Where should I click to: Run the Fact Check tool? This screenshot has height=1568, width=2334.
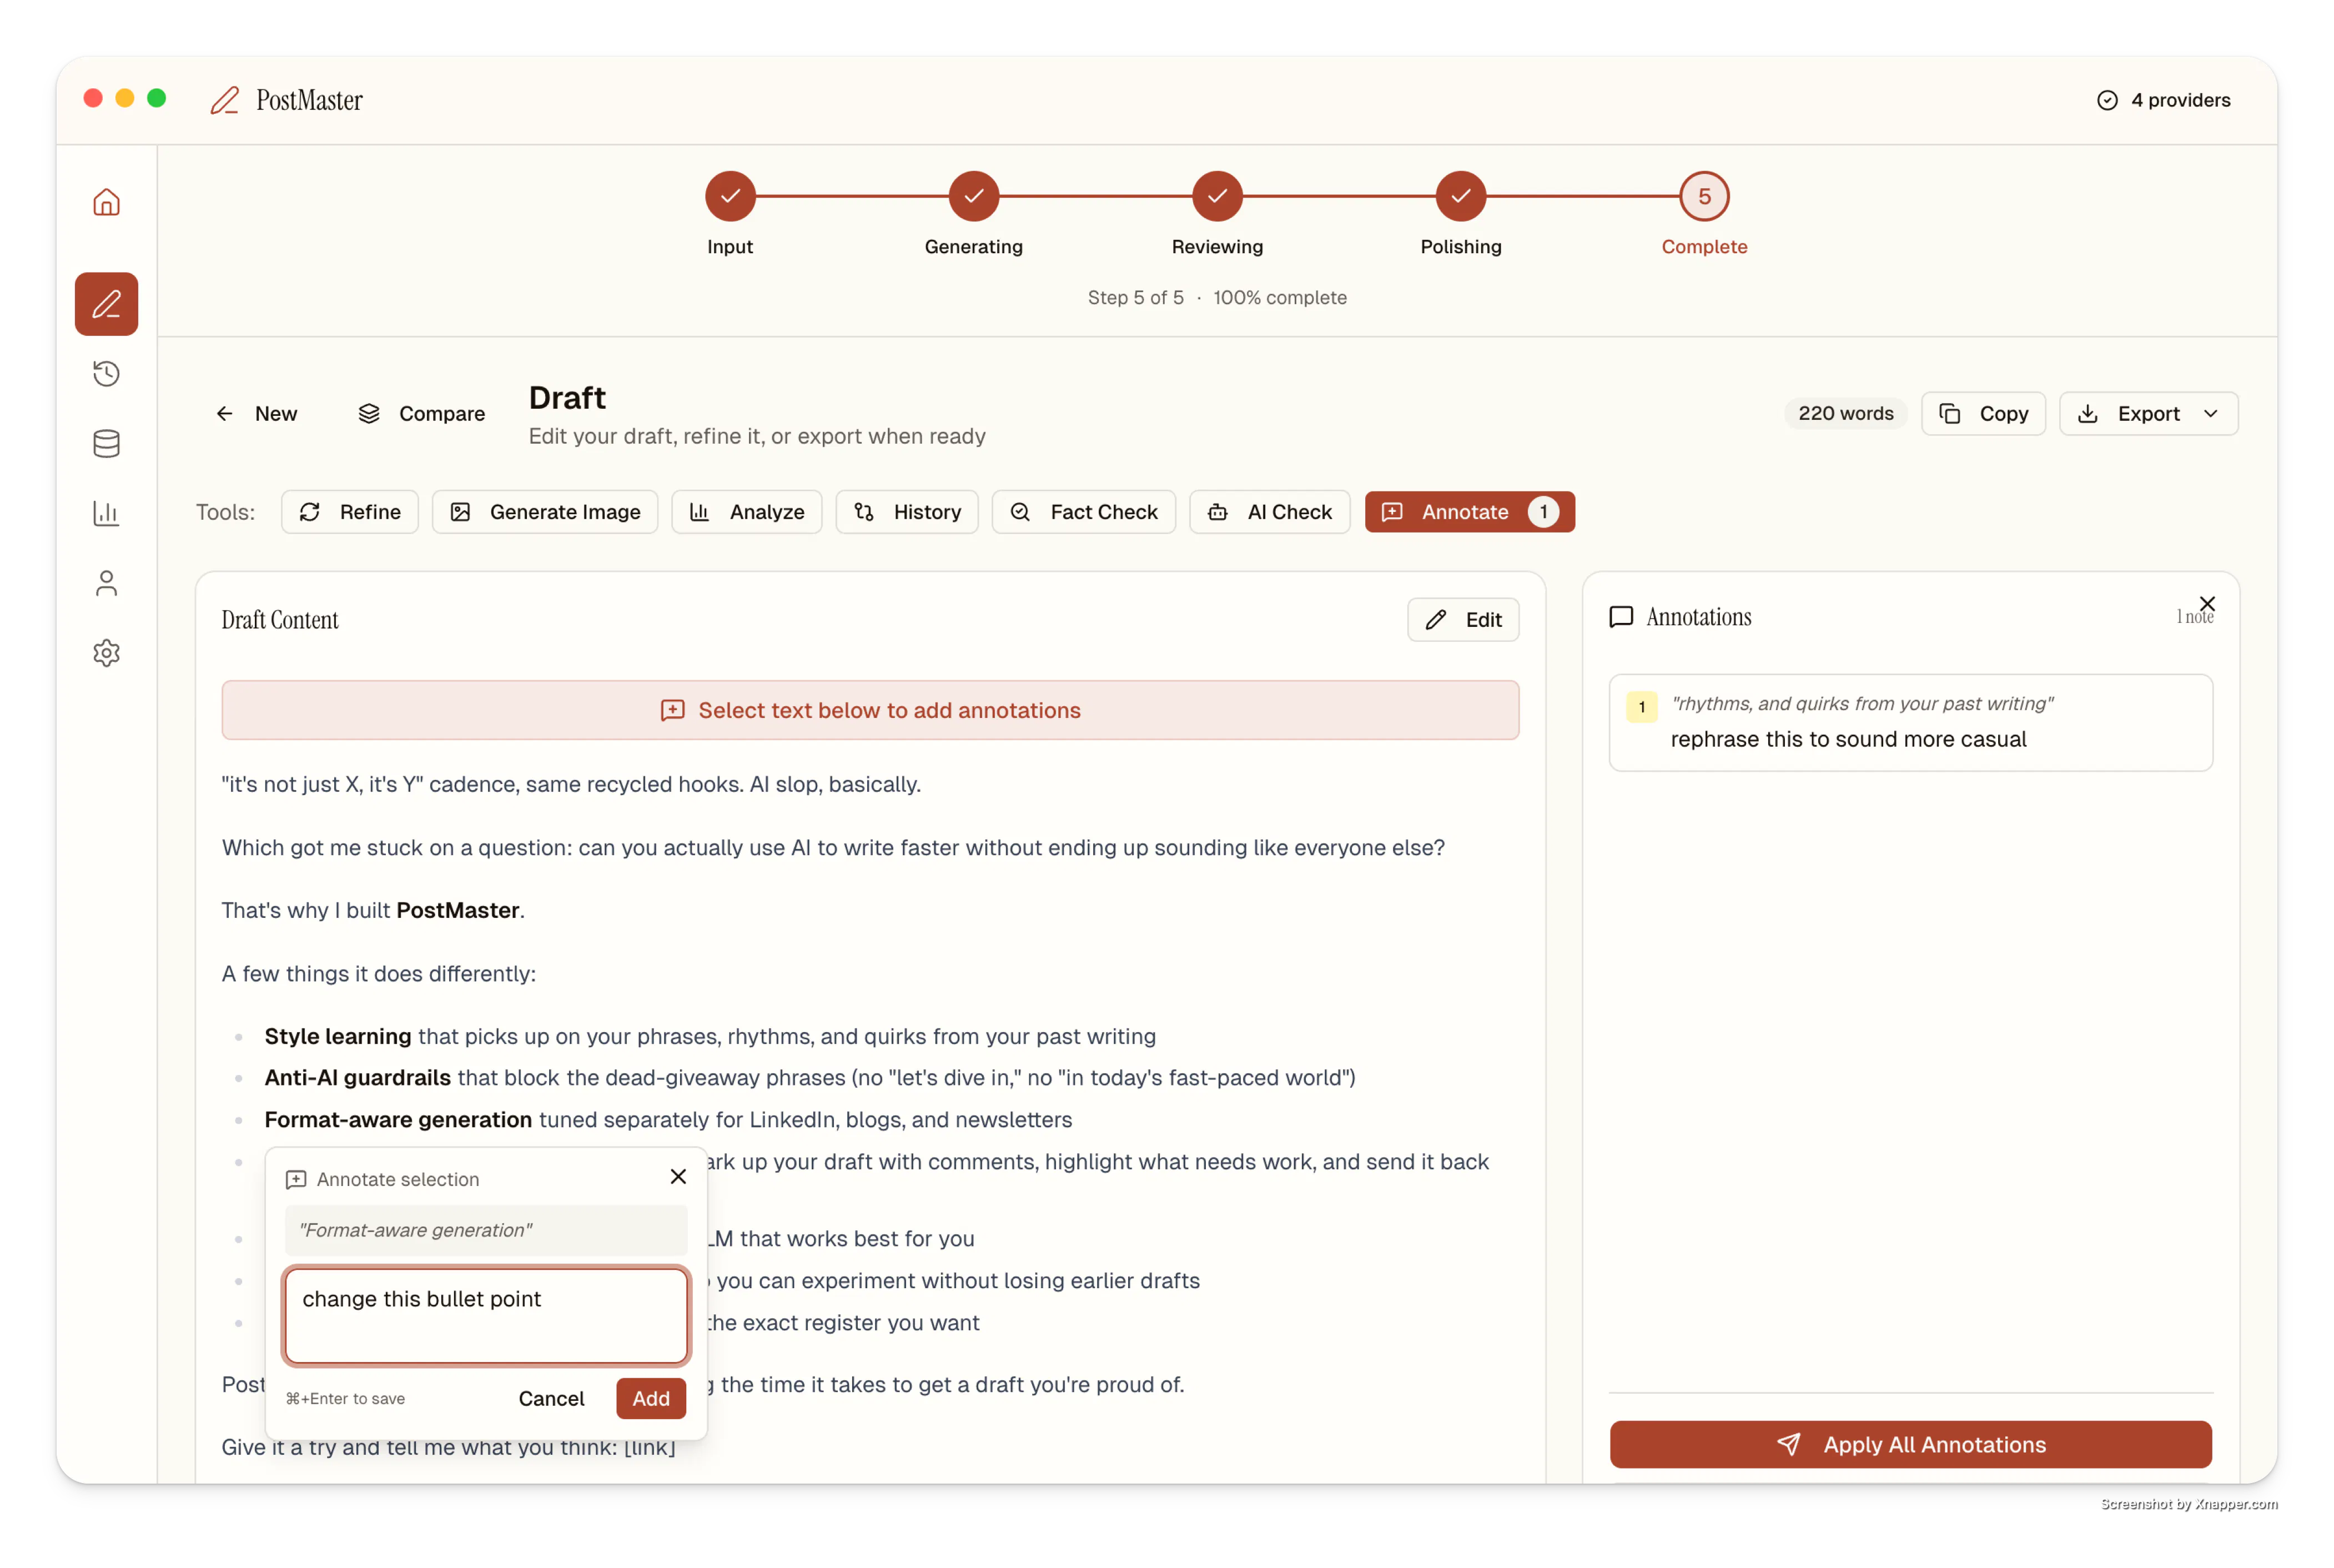point(1084,512)
